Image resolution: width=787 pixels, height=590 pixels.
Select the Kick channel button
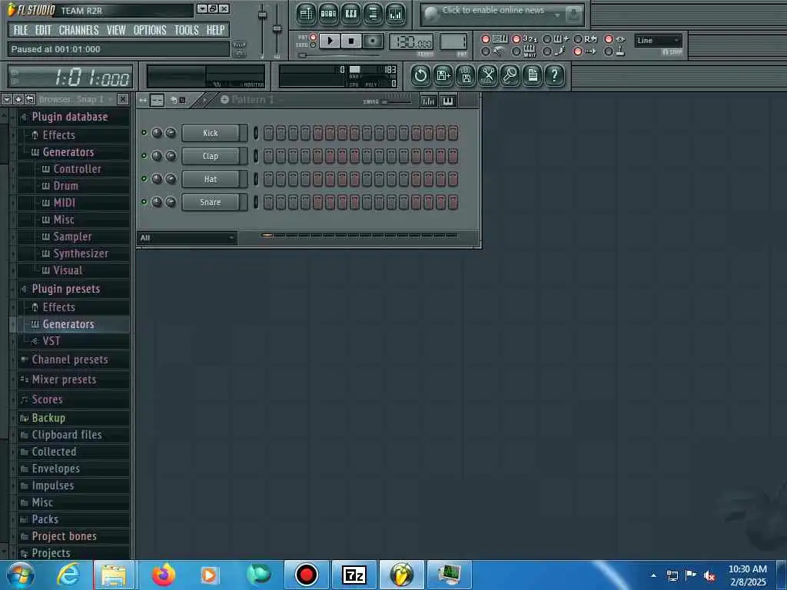tap(211, 133)
